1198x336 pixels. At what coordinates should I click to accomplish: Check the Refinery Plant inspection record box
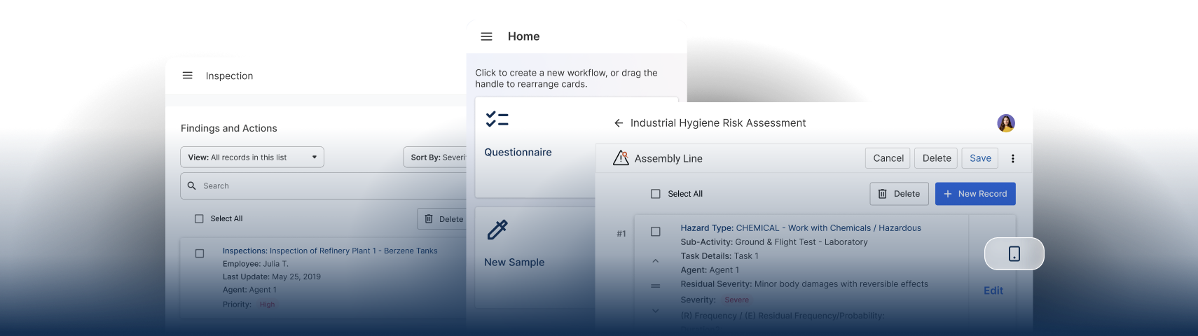pyautogui.click(x=200, y=253)
